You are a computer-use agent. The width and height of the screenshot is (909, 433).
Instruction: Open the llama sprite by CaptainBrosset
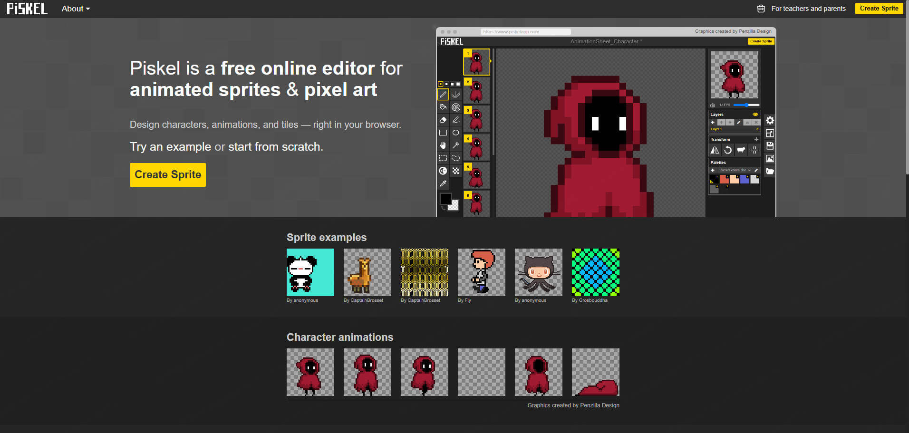point(367,272)
